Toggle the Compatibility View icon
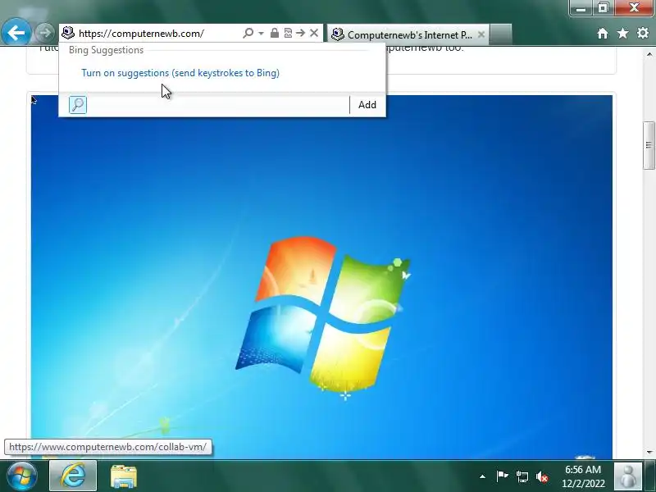Viewport: 656px width, 492px height. 288,33
